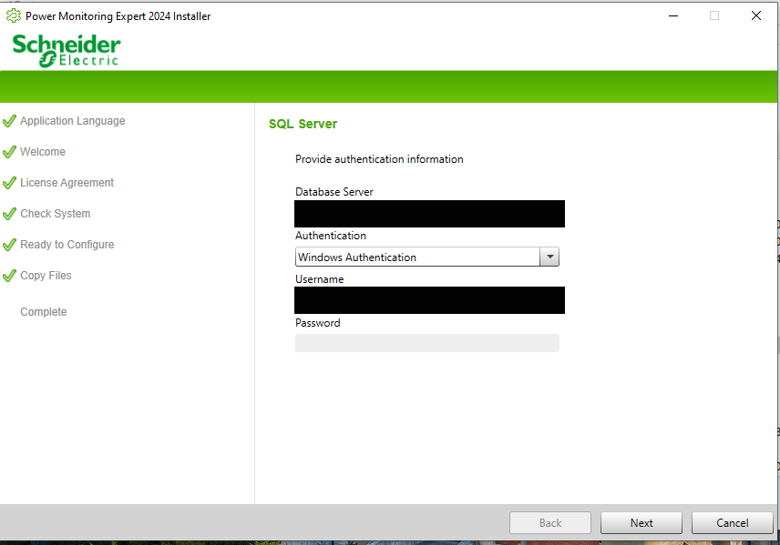Click the Database Server input field
780x545 pixels.
(429, 214)
